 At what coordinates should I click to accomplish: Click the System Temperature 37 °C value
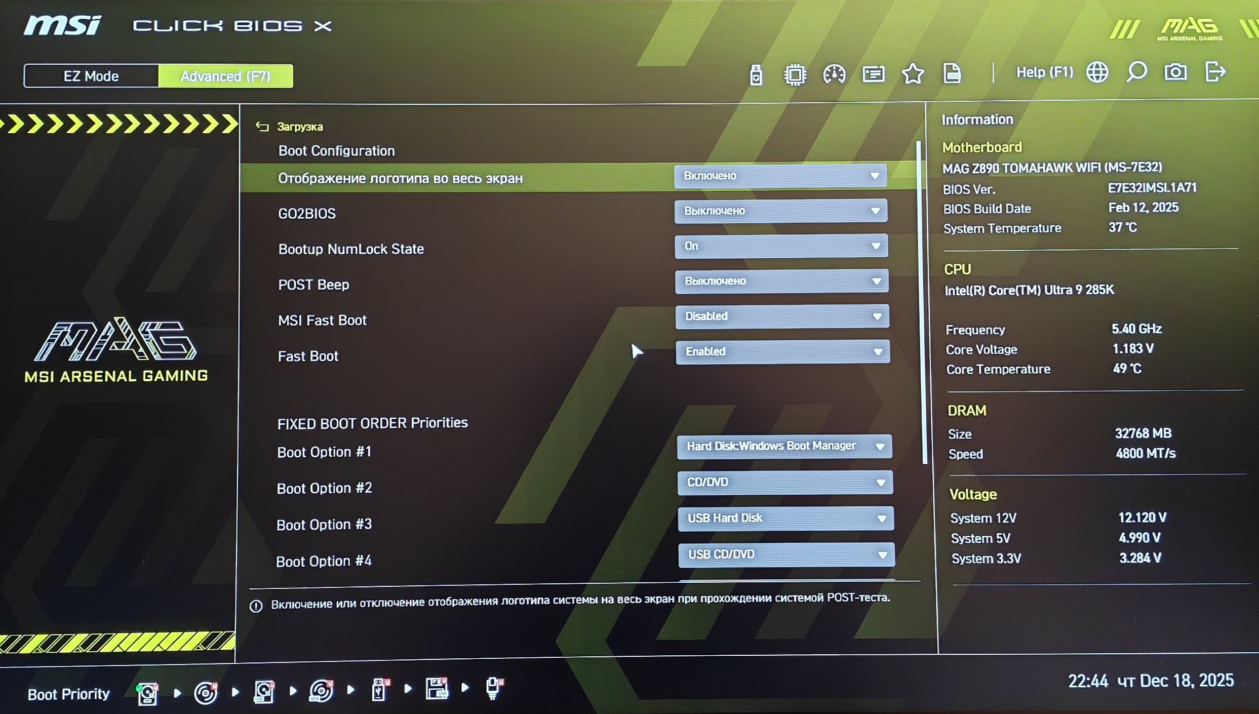pyautogui.click(x=1123, y=227)
